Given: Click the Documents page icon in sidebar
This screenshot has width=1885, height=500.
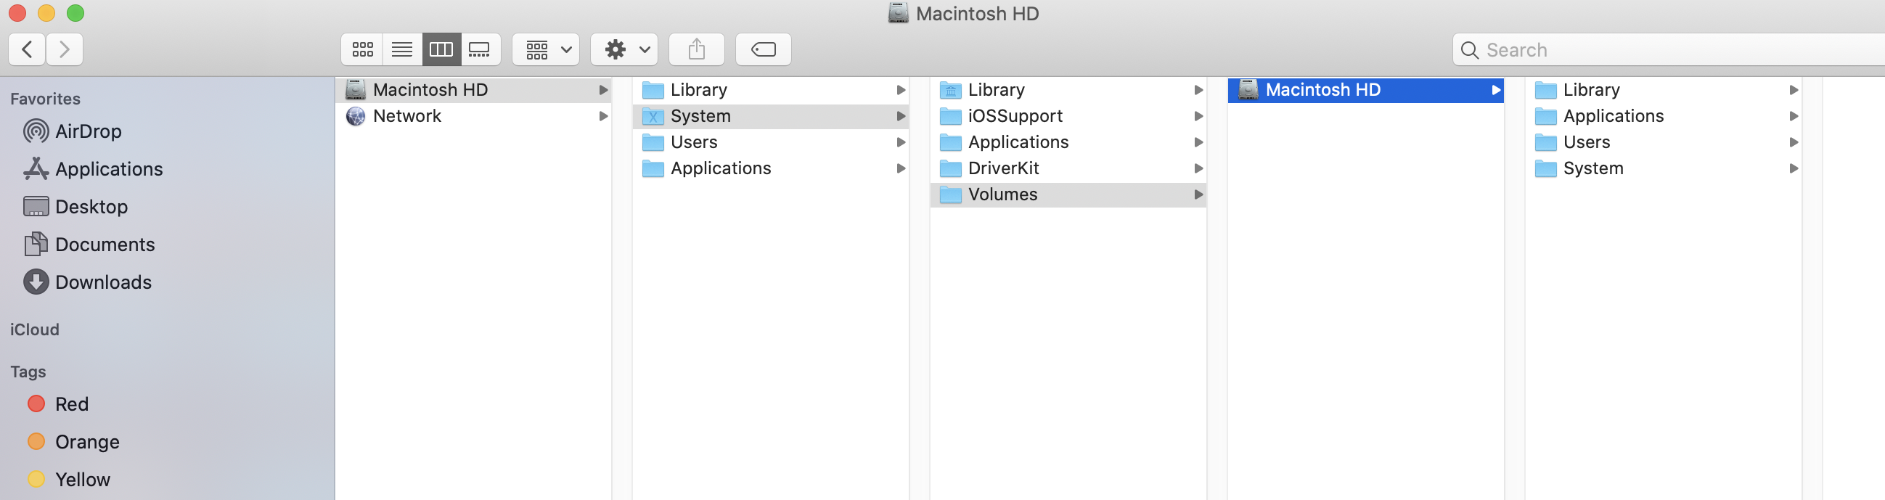Looking at the screenshot, I should tap(36, 244).
